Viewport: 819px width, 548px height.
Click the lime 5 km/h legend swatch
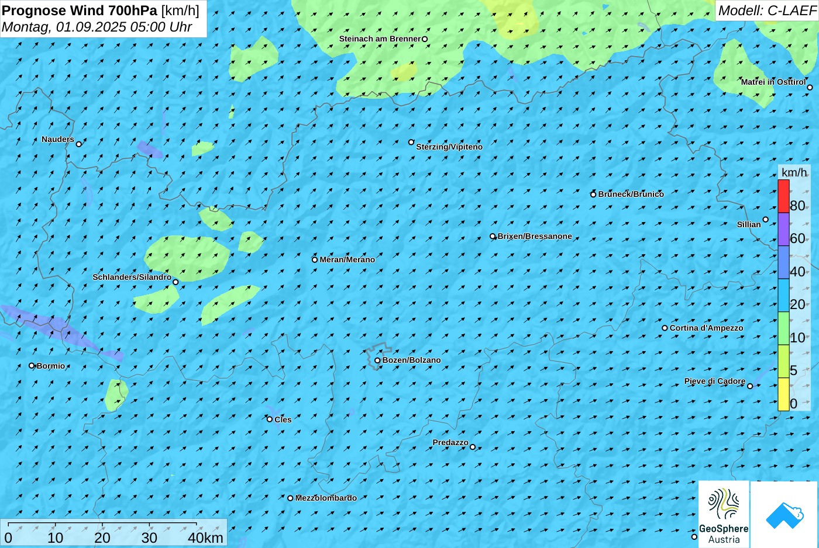[x=783, y=361]
